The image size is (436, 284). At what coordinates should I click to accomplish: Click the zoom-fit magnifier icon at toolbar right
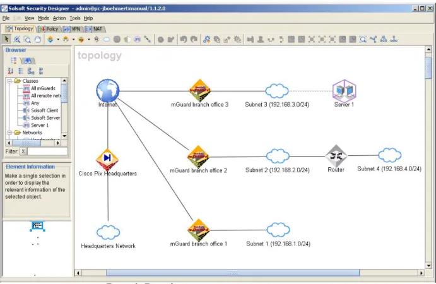pos(363,40)
